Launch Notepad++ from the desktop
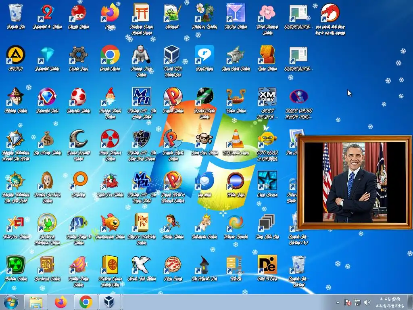 [x=173, y=13]
